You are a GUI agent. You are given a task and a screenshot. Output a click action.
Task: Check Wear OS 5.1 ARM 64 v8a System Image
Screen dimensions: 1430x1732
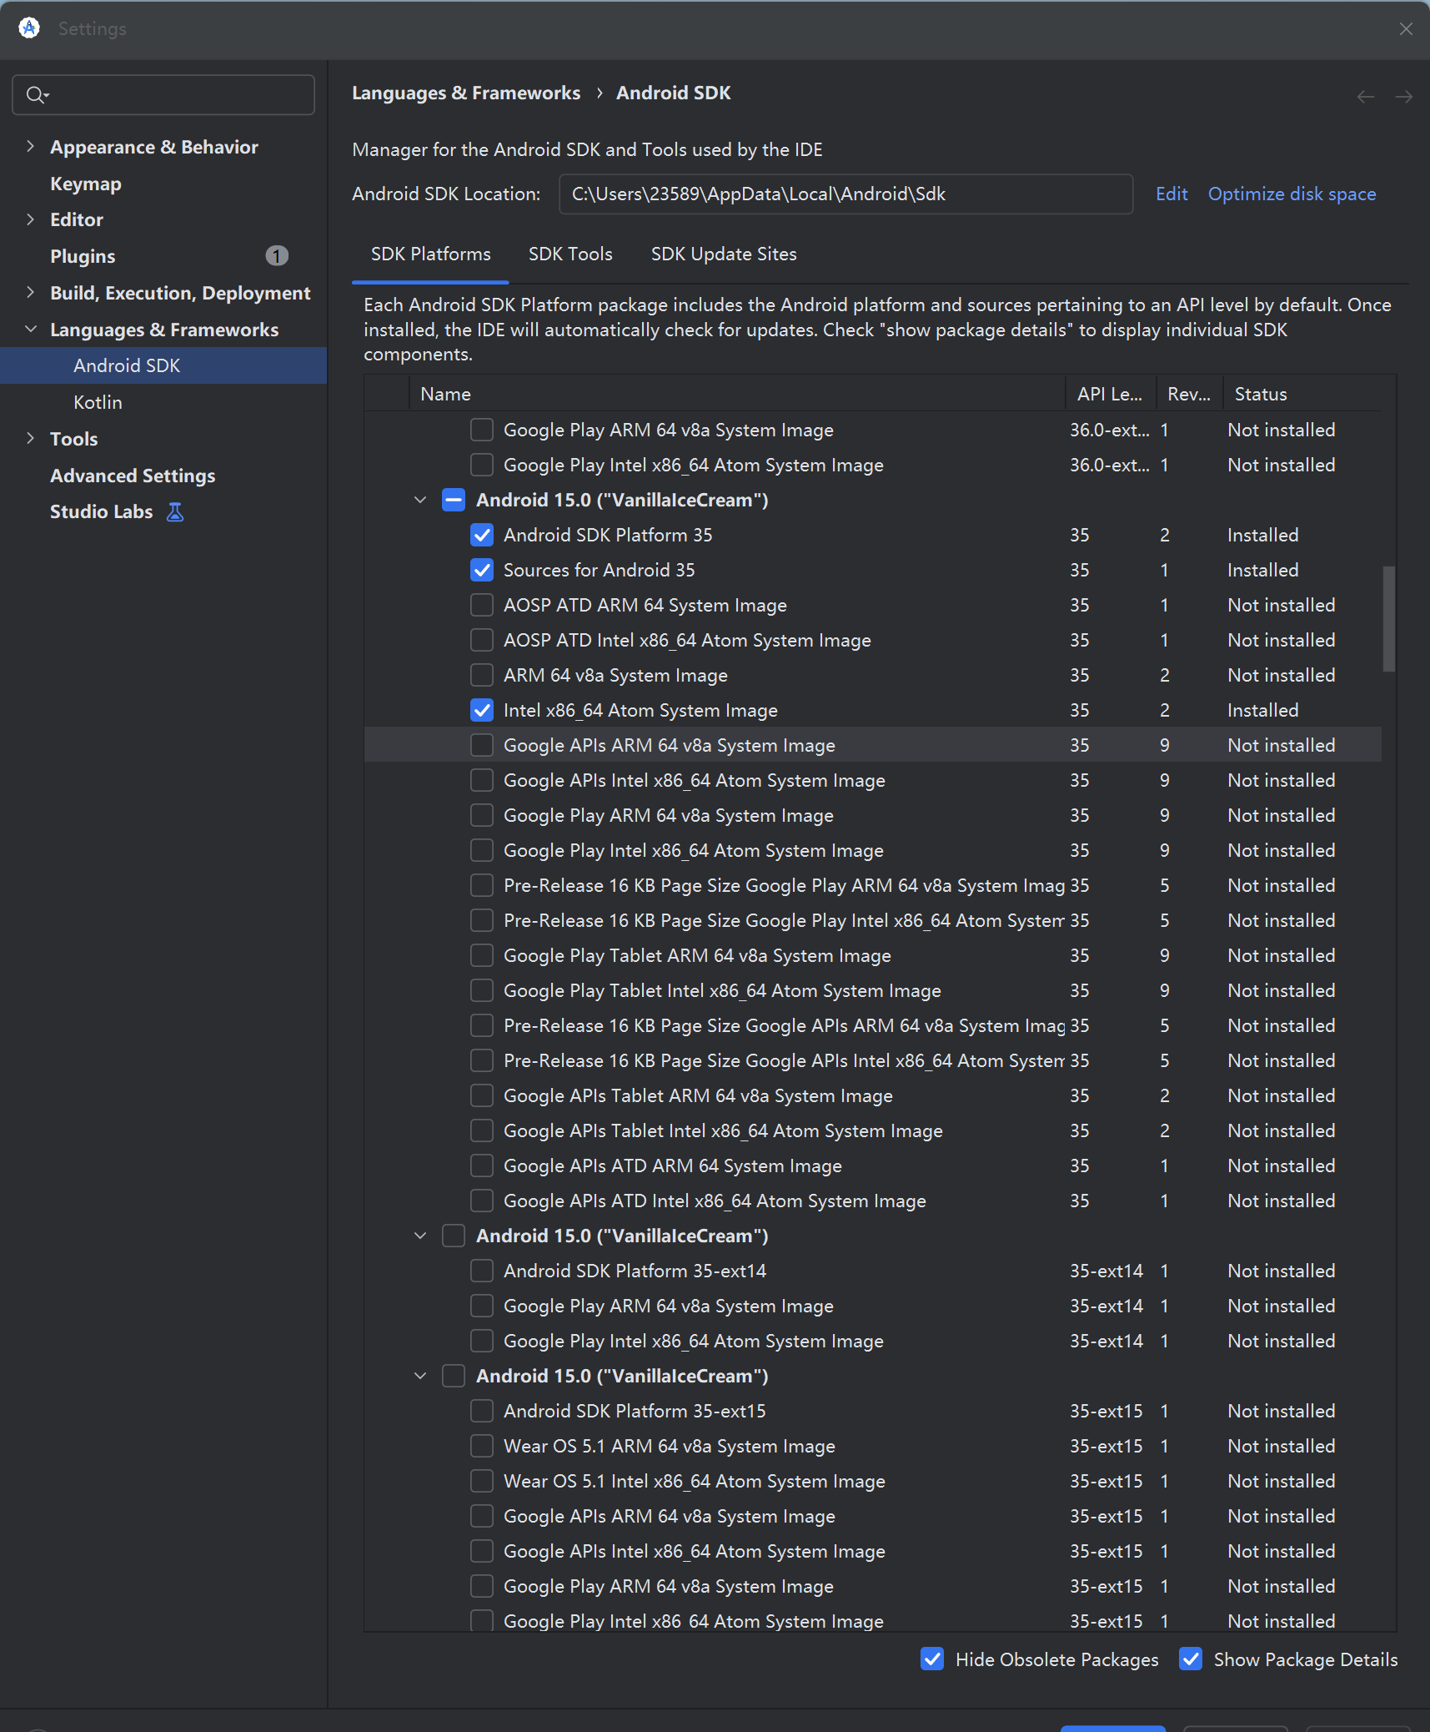click(482, 1447)
